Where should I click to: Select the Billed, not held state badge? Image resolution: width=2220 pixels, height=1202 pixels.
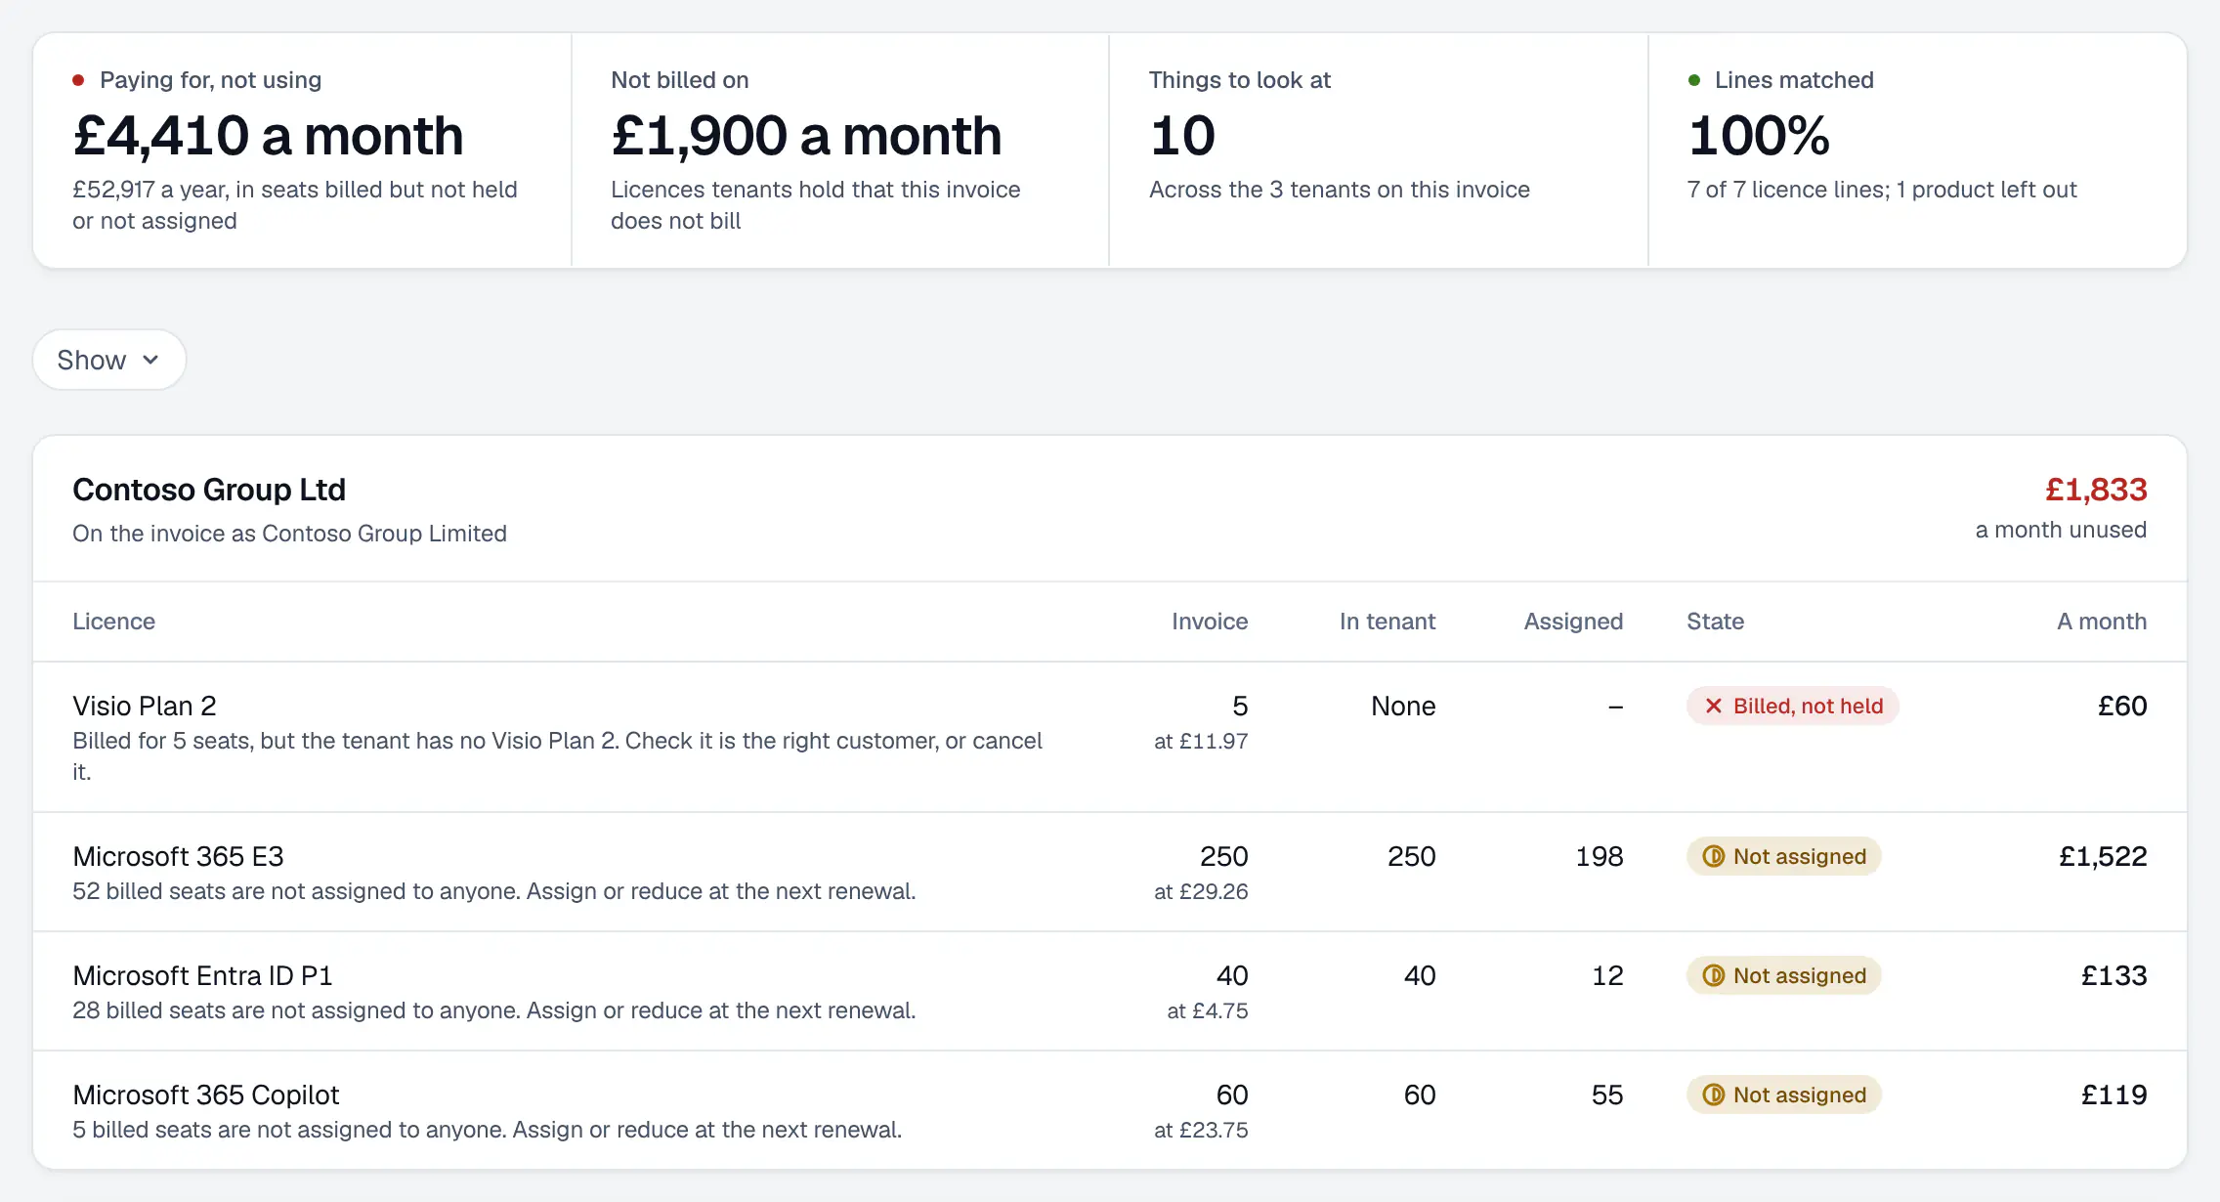coord(1792,706)
